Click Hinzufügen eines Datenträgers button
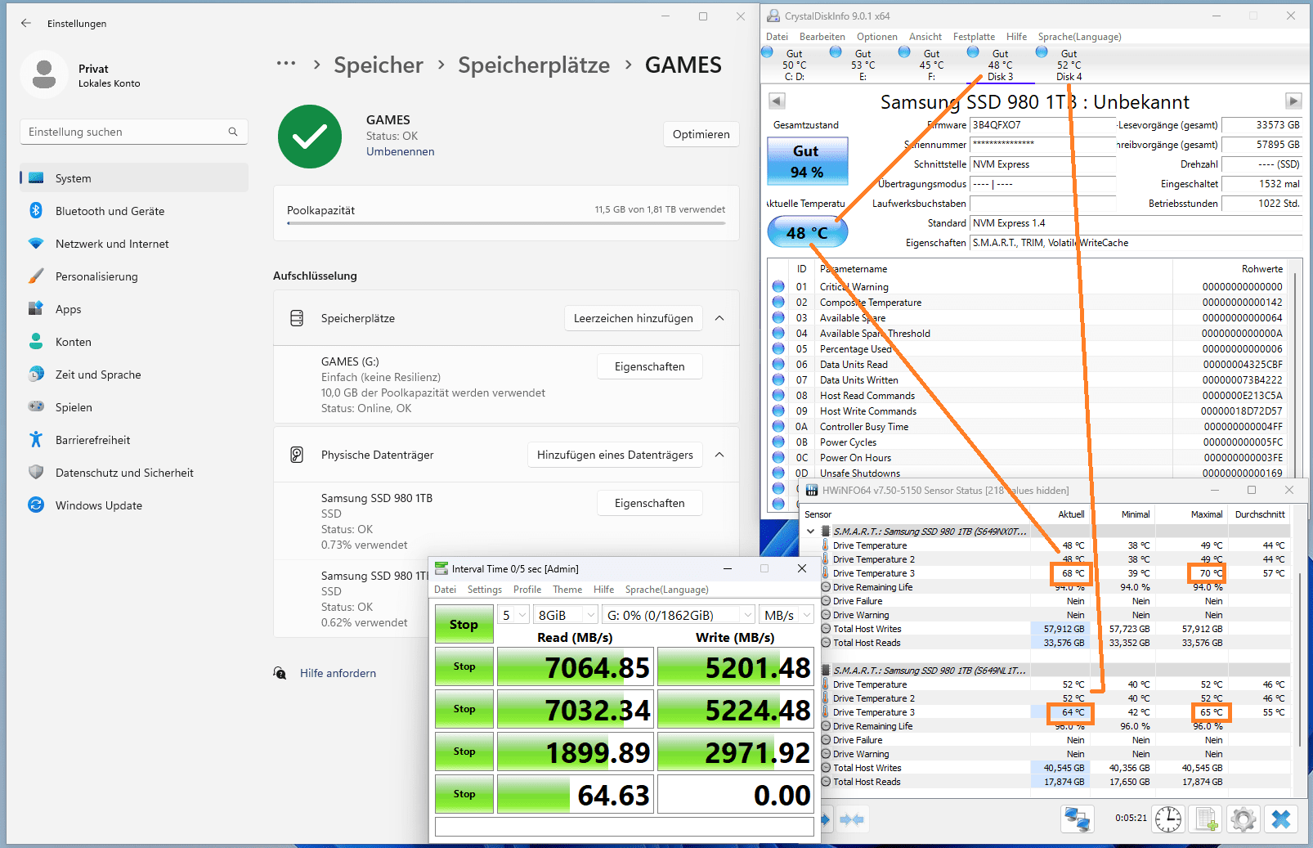 click(x=615, y=455)
